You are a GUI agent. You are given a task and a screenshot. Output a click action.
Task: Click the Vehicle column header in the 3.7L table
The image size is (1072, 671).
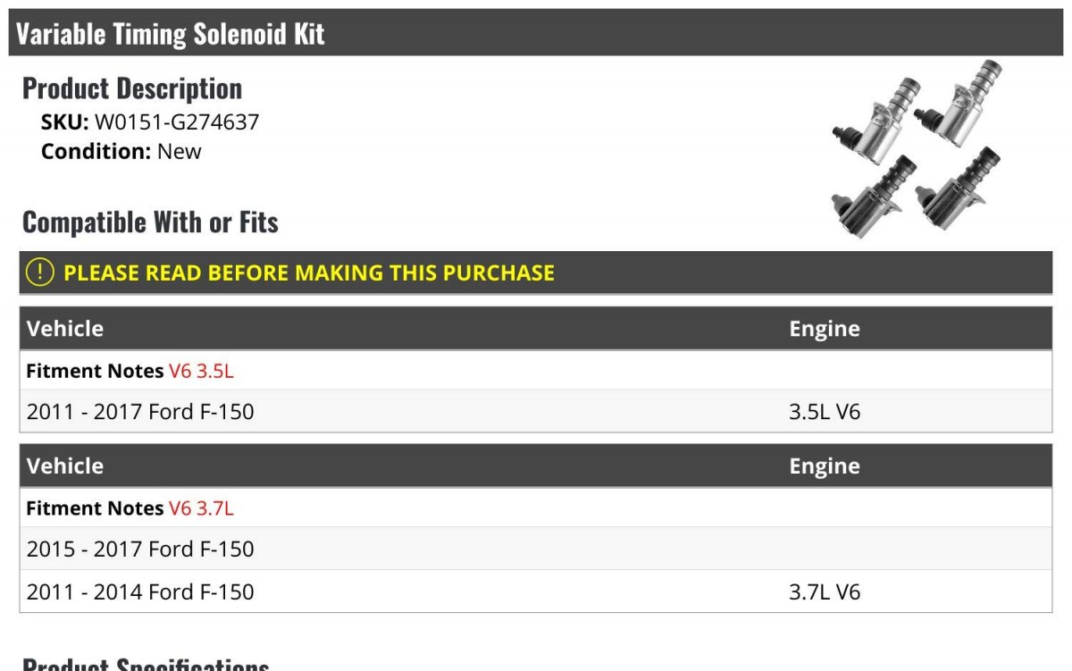65,466
